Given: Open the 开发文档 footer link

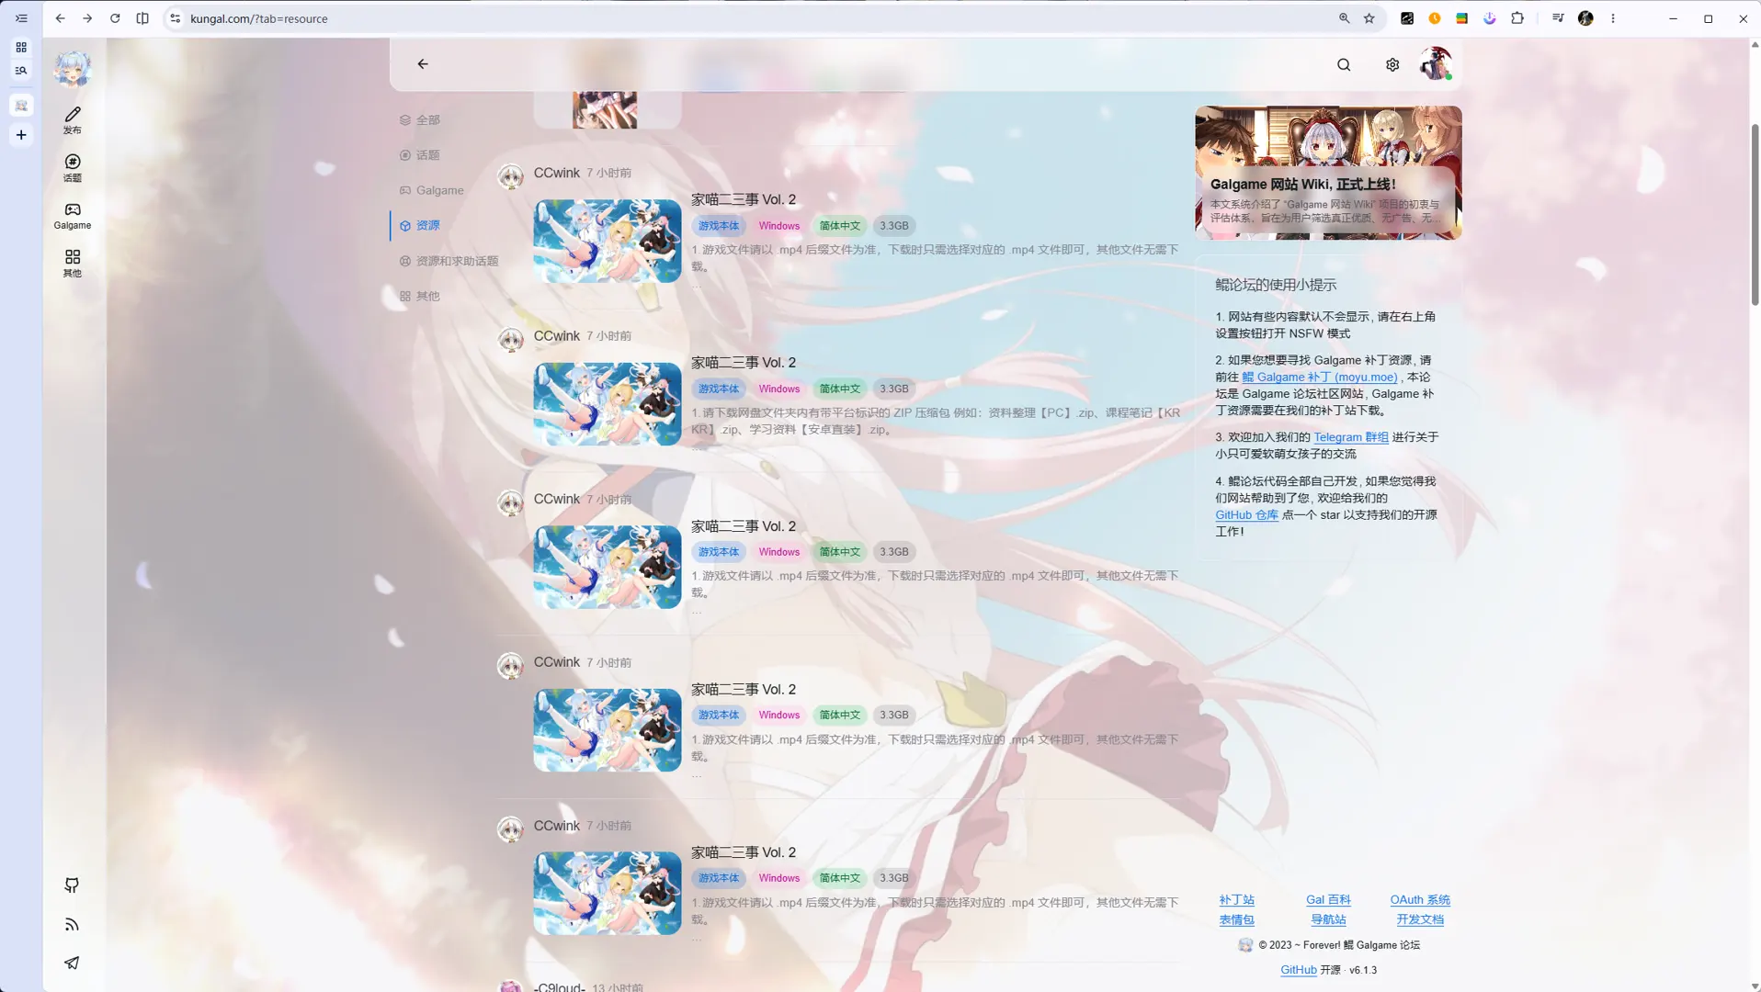Looking at the screenshot, I should pos(1420,919).
